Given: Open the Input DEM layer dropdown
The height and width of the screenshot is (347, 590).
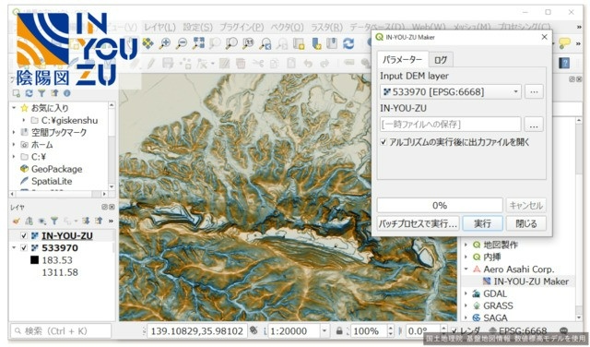Looking at the screenshot, I should coord(451,91).
